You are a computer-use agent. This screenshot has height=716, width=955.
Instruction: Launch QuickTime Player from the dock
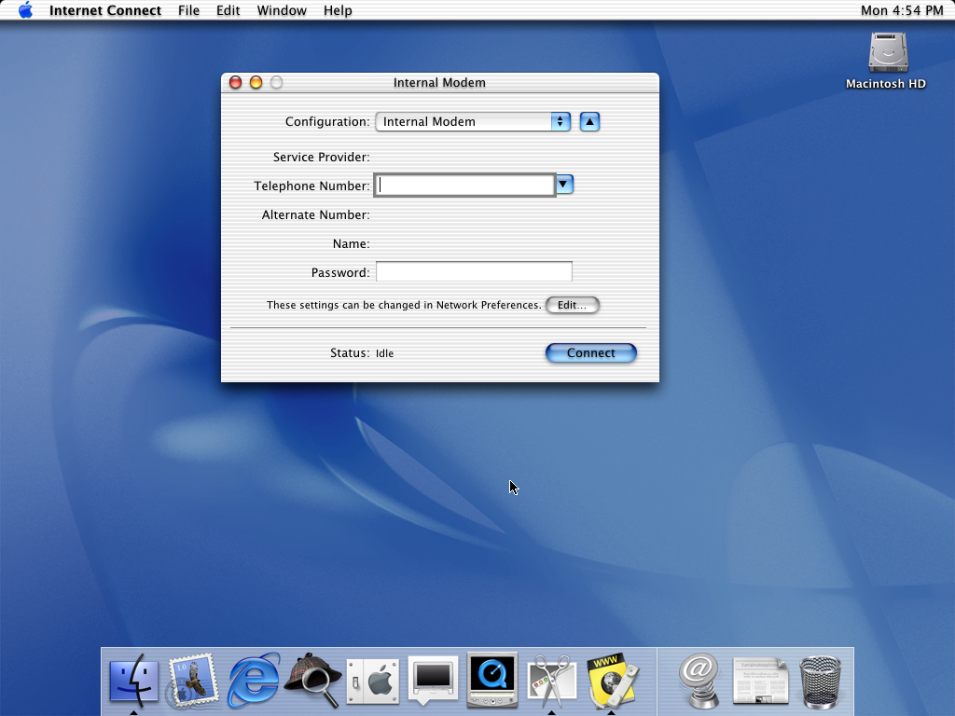[x=491, y=680]
